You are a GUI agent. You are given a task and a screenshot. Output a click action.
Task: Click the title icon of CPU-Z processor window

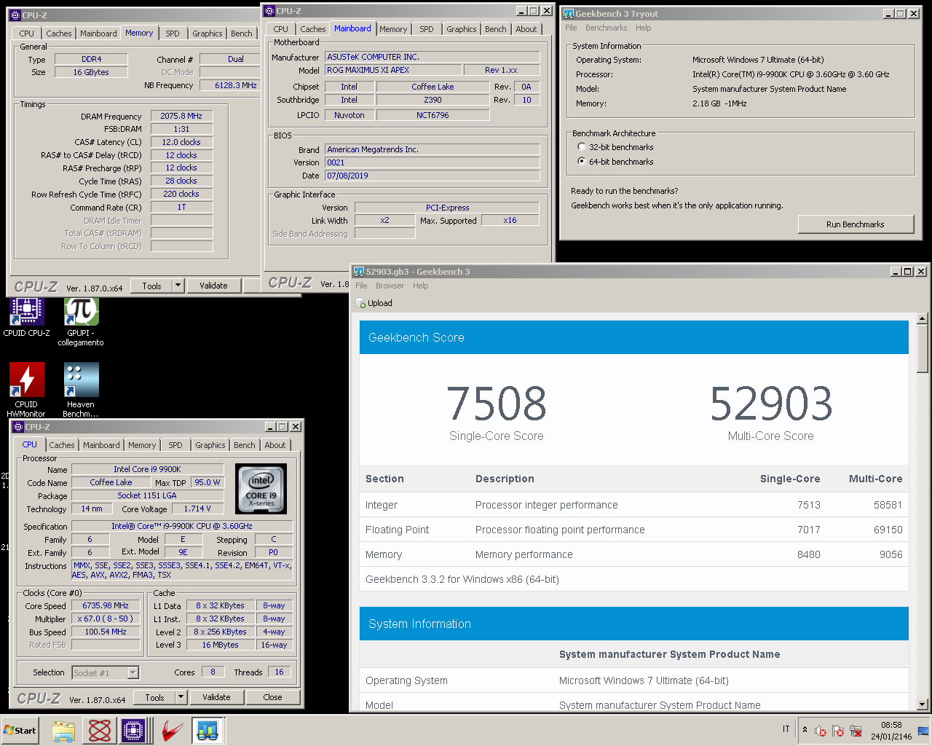click(x=18, y=427)
